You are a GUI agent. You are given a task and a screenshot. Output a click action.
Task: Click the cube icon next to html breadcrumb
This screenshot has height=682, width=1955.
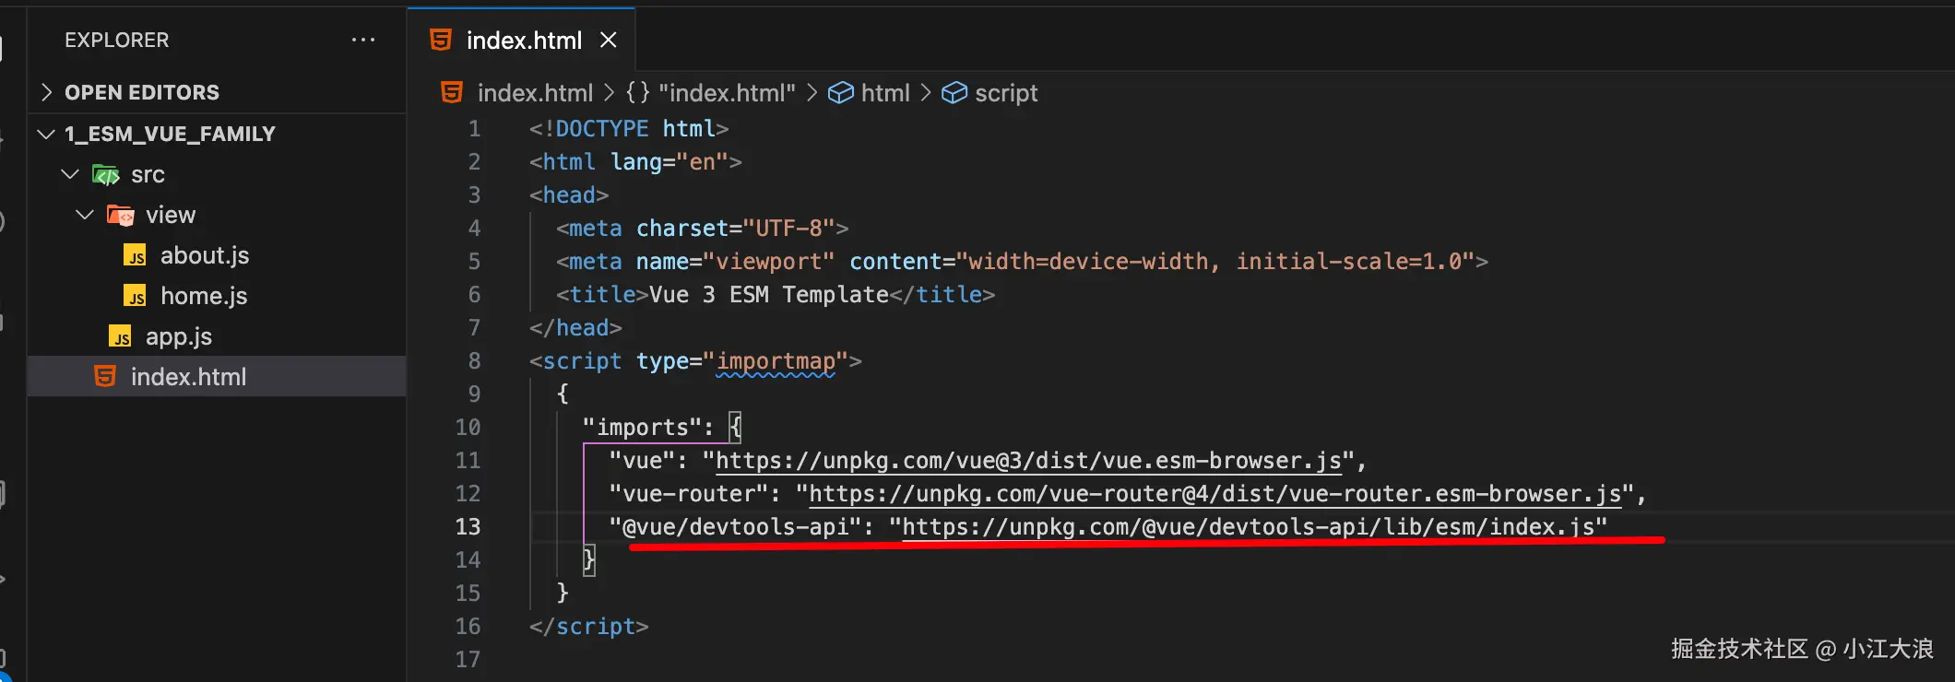pyautogui.click(x=840, y=93)
